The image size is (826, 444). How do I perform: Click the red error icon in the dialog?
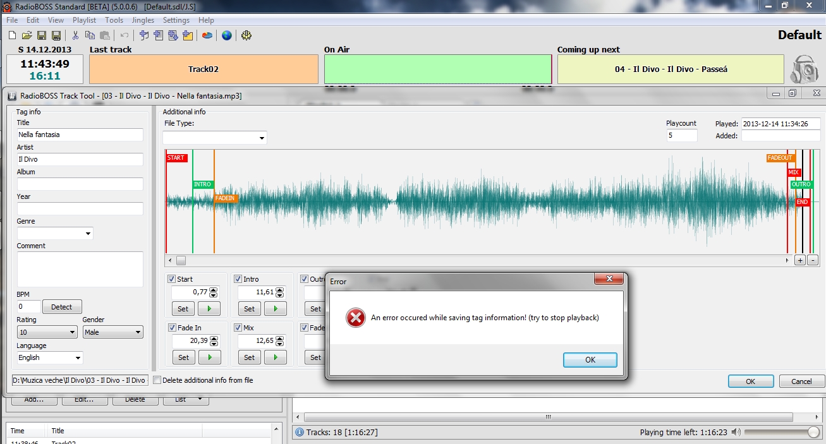point(356,318)
